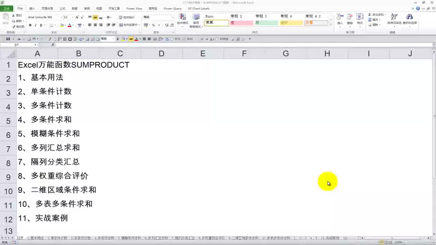Open the AutoSum (自动求和) dropdown arrow
The height and width of the screenshot is (245, 436).
tap(385, 15)
